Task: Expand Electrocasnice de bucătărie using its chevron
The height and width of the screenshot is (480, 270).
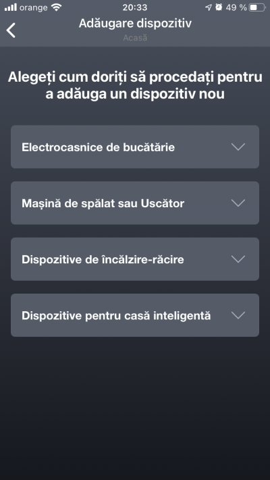Action: tap(238, 147)
